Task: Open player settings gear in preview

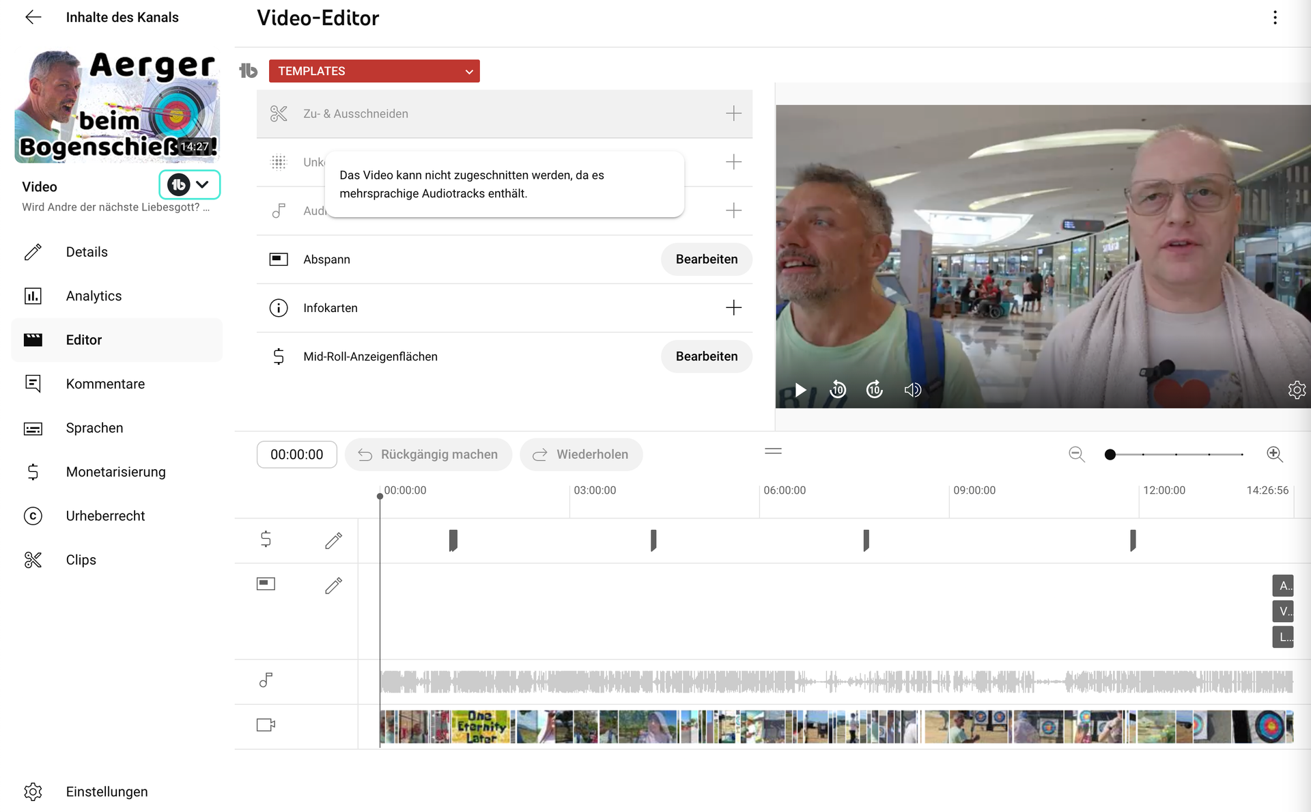Action: [x=1296, y=390]
